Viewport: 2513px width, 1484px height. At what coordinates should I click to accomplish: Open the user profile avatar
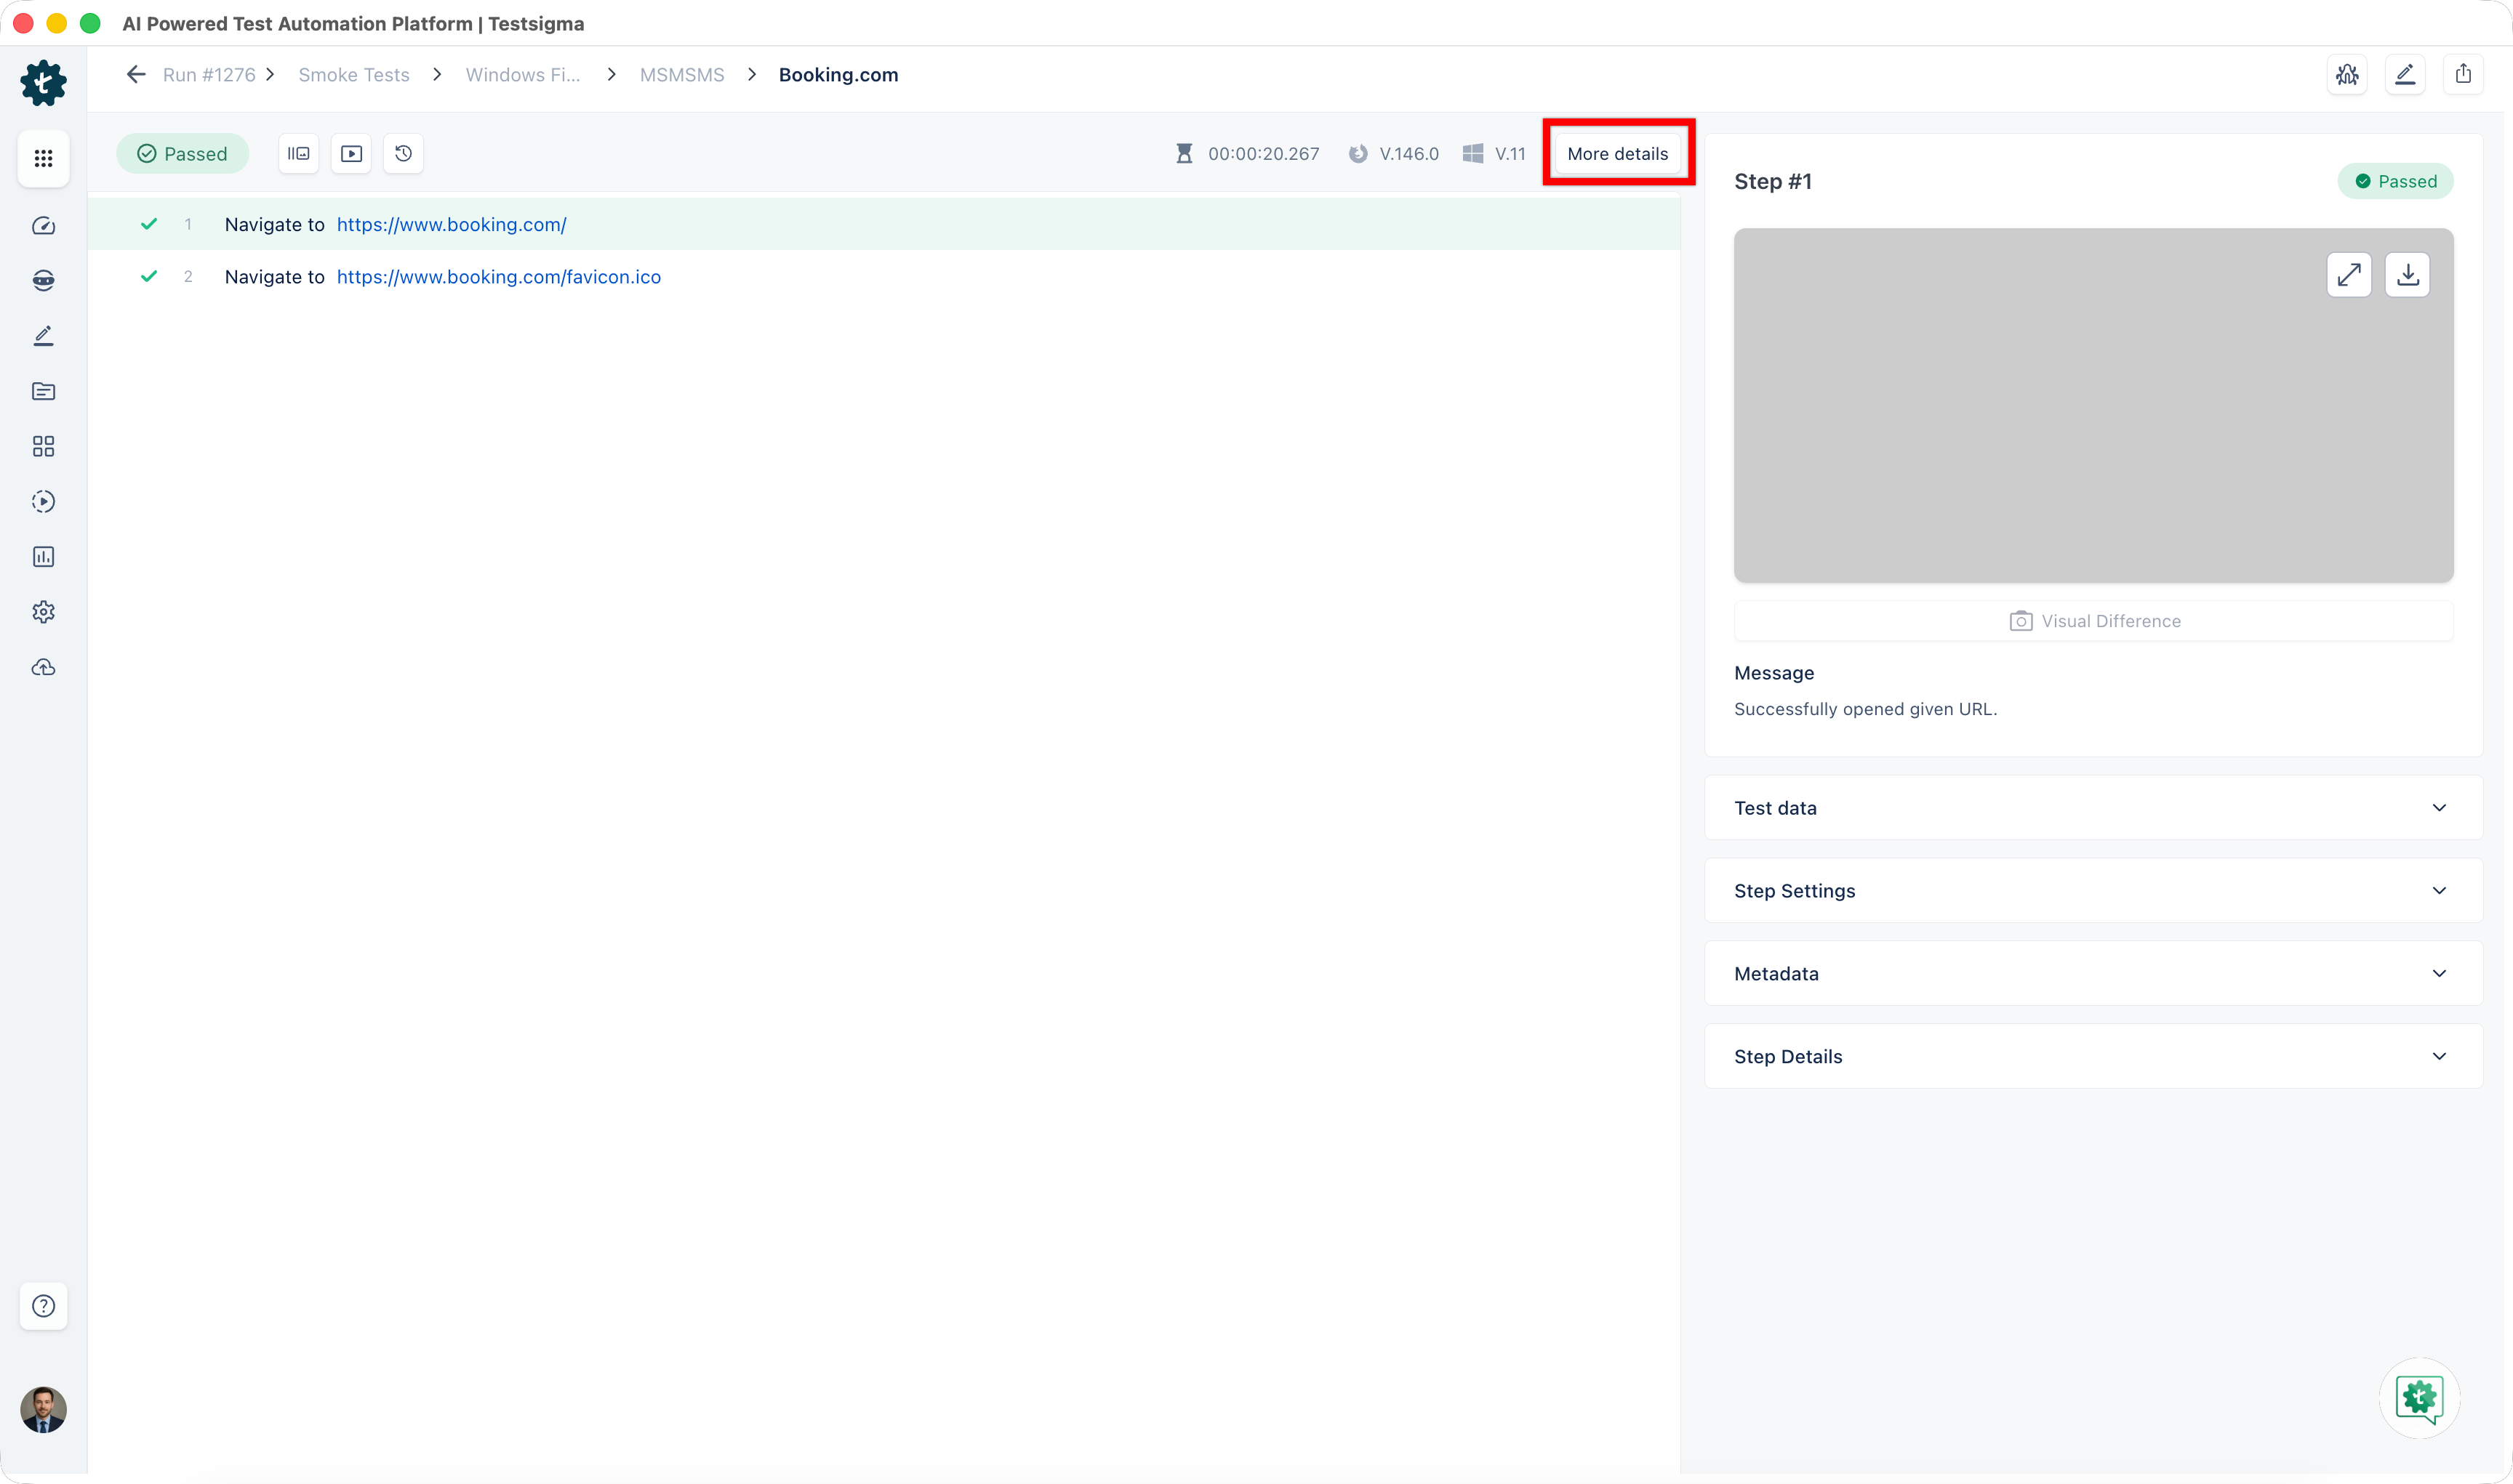(43, 1410)
